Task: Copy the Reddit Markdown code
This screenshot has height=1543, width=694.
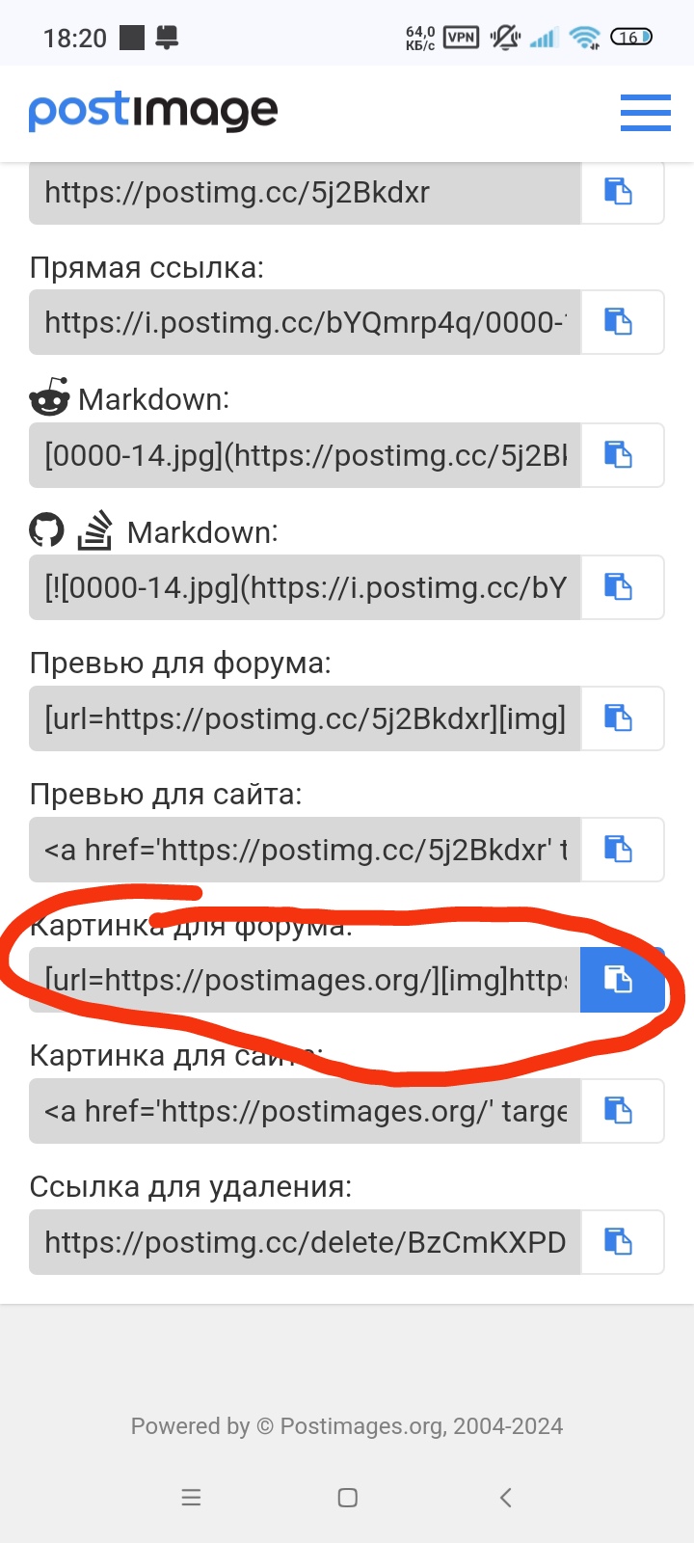Action: [x=622, y=454]
